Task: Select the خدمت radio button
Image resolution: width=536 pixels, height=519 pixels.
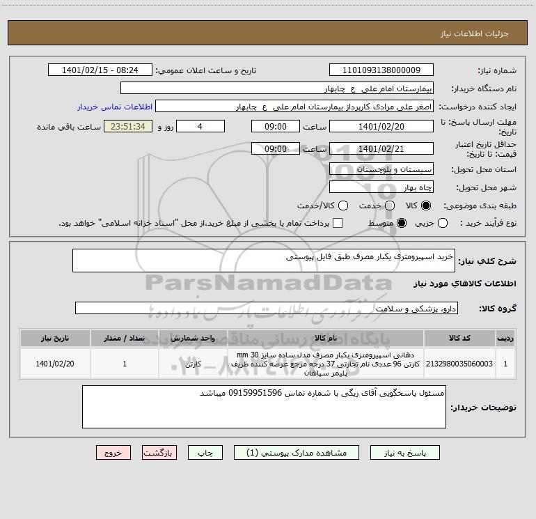Action: pos(390,206)
